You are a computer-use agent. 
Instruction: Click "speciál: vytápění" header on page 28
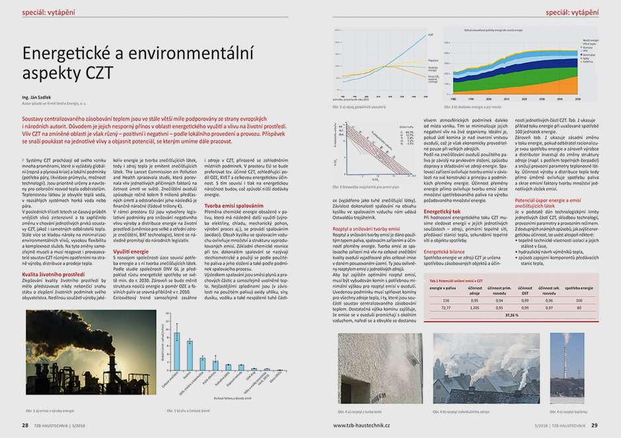[x=48, y=13]
